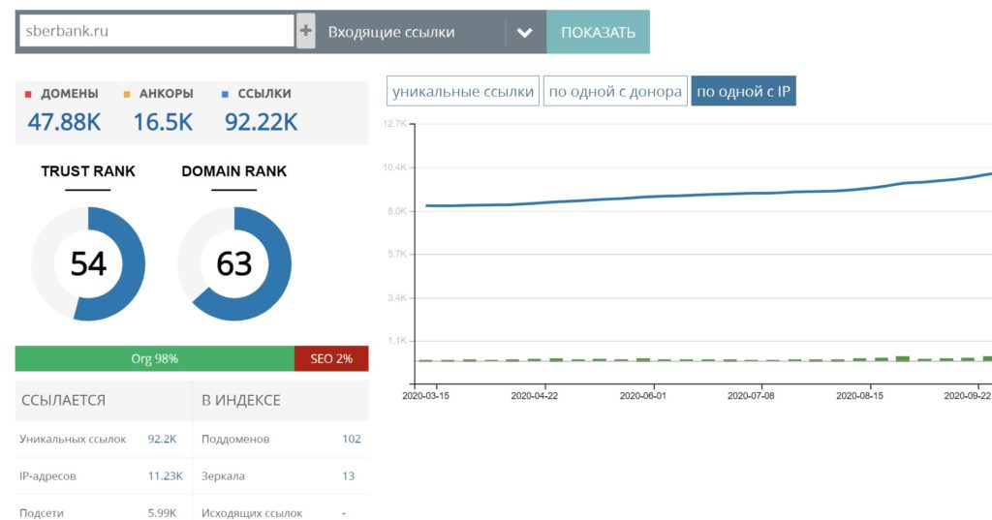Click the green Org 98% bar segment
The width and height of the screenshot is (992, 520).
coord(155,358)
